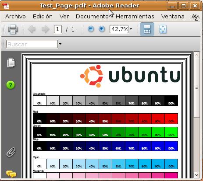The image size is (203, 181).
Task: Open the Buscar search options dropdown arrow
Action: 60,44
